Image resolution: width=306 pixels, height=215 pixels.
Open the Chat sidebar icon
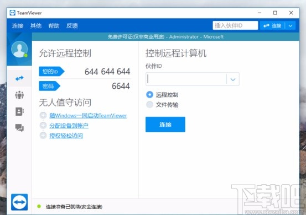coord(19,128)
